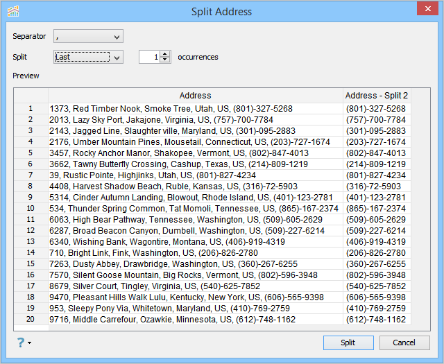Click the Address column header

[x=195, y=96]
